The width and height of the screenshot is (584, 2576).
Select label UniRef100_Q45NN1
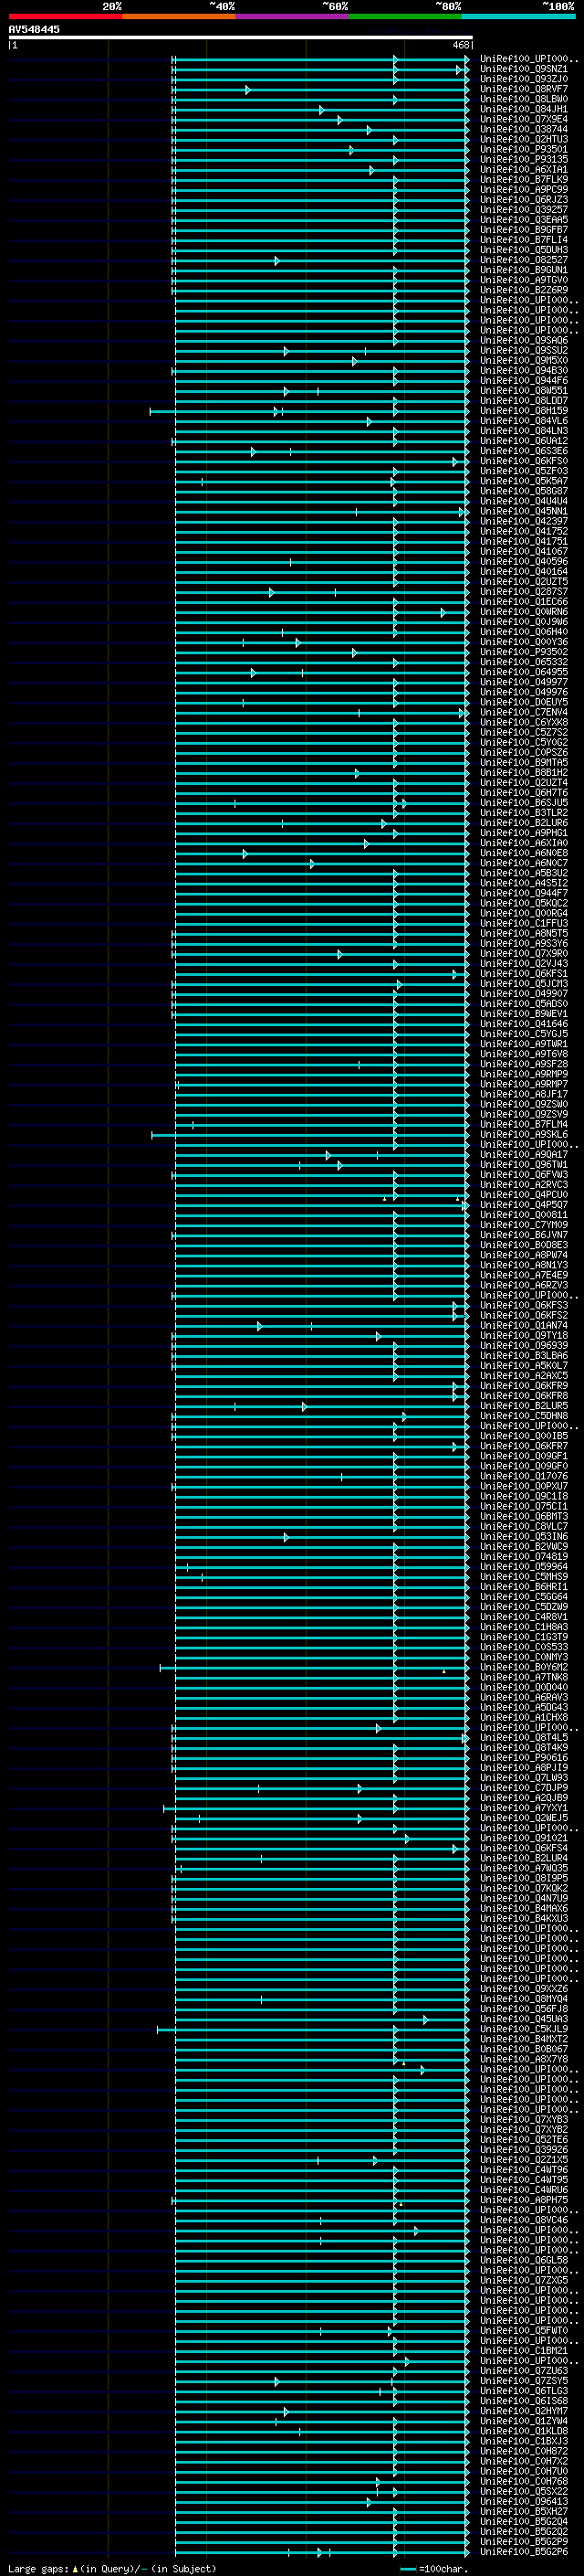(x=524, y=511)
